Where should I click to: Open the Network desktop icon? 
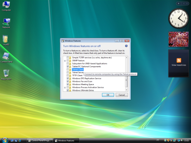tap(6, 23)
